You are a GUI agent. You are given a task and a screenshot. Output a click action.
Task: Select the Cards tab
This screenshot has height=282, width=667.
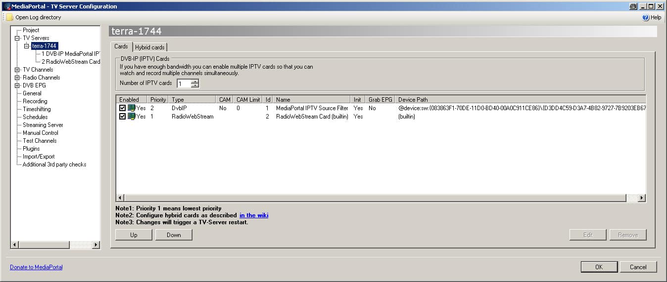pos(121,46)
